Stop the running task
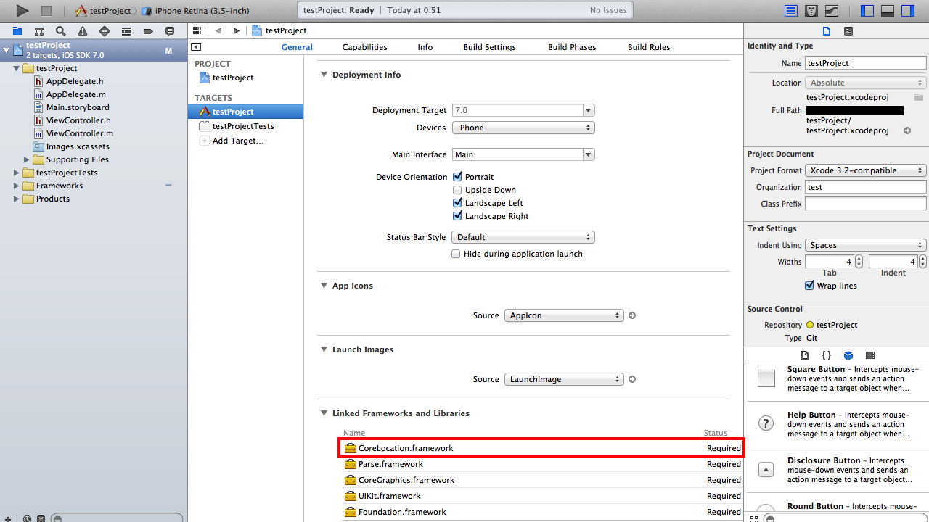Screen dimensions: 929x522 46,11
